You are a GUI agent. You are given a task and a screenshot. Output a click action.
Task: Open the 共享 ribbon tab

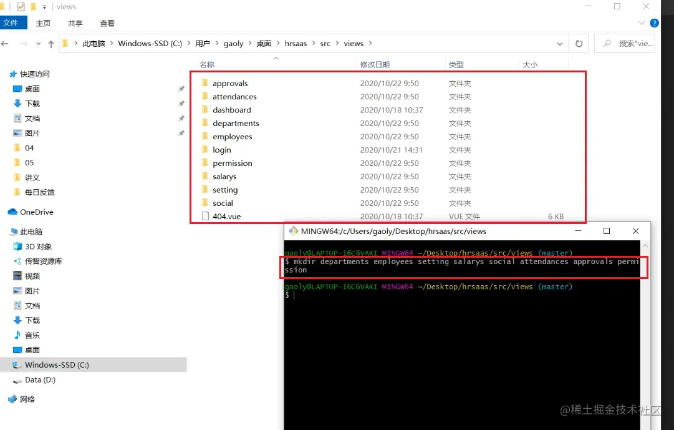tap(75, 23)
